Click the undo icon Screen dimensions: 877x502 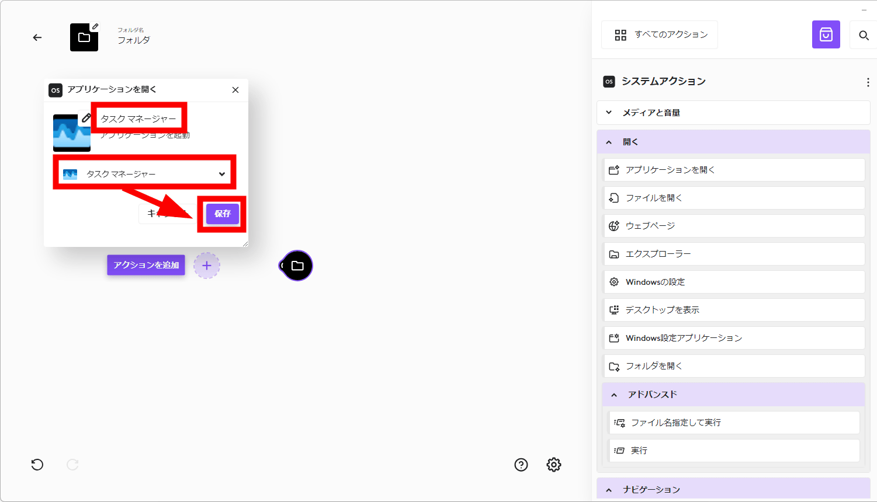coord(37,465)
